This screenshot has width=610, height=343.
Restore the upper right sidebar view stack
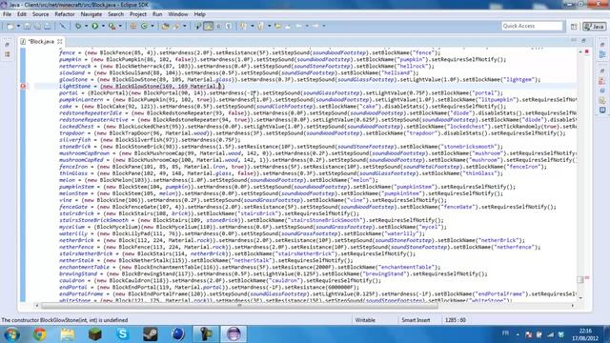(x=602, y=45)
